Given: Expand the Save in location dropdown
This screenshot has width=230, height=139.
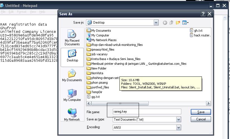Looking at the screenshot, I should click(156, 23).
